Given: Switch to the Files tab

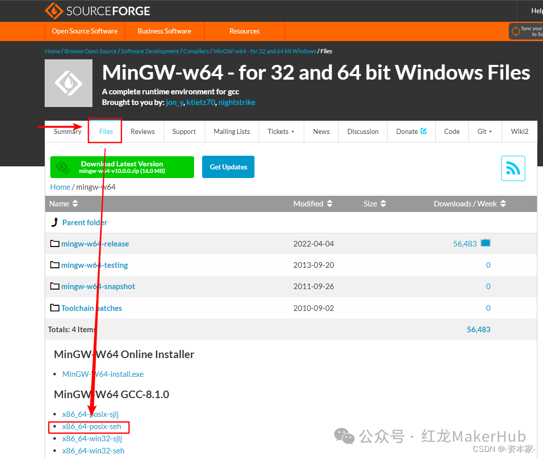Looking at the screenshot, I should click(x=106, y=131).
